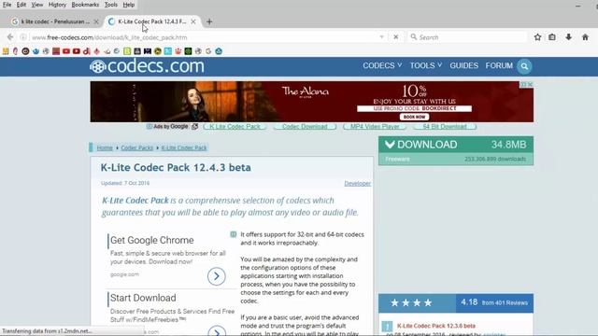
Task: Click the AdChoices icon on banner ad
Action: (523, 84)
